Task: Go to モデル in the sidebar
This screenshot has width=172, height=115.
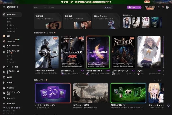Action: coord(9,22)
